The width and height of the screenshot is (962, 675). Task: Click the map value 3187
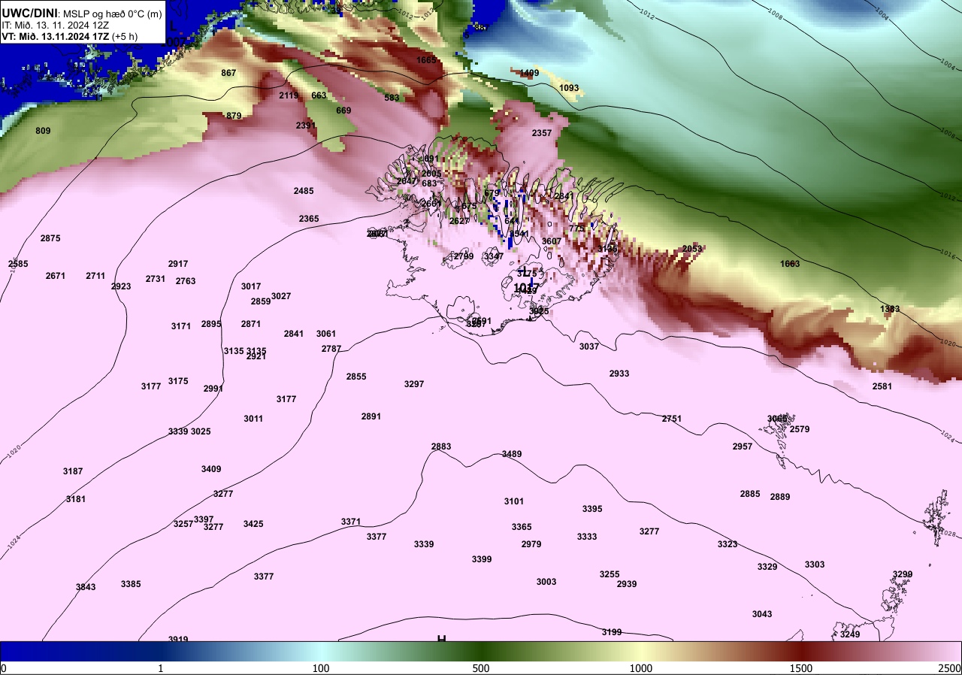coord(73,471)
